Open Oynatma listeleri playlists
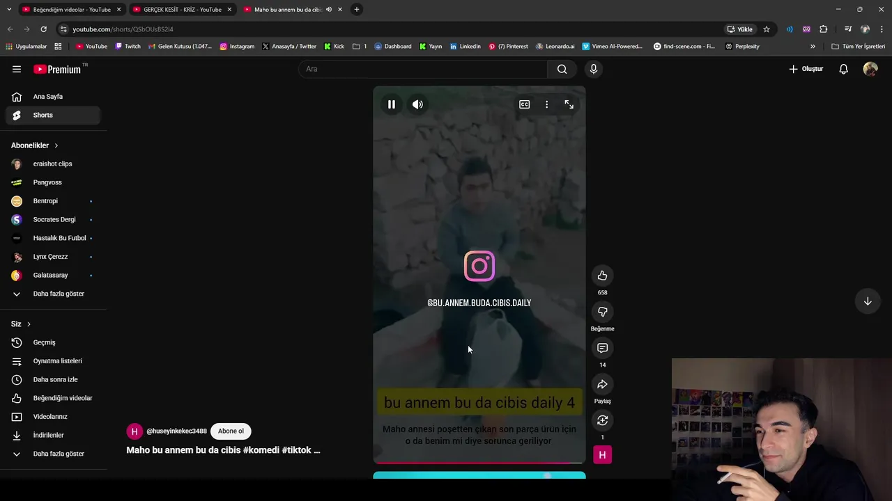The width and height of the screenshot is (892, 501). click(x=53, y=361)
